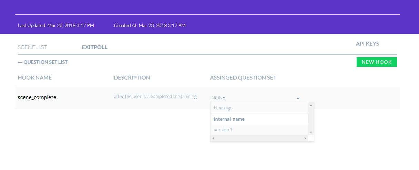Collapse the assigned question set dropdown arrow
This screenshot has width=419, height=170.
pyautogui.click(x=298, y=98)
